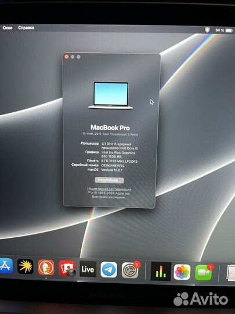Image resolution: width=235 pixels, height=314 pixels.
Task: Open the Справка menu
Action: point(26,28)
